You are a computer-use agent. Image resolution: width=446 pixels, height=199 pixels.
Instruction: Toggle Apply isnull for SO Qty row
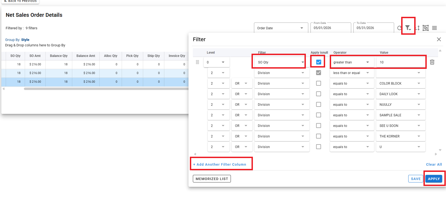(x=319, y=62)
